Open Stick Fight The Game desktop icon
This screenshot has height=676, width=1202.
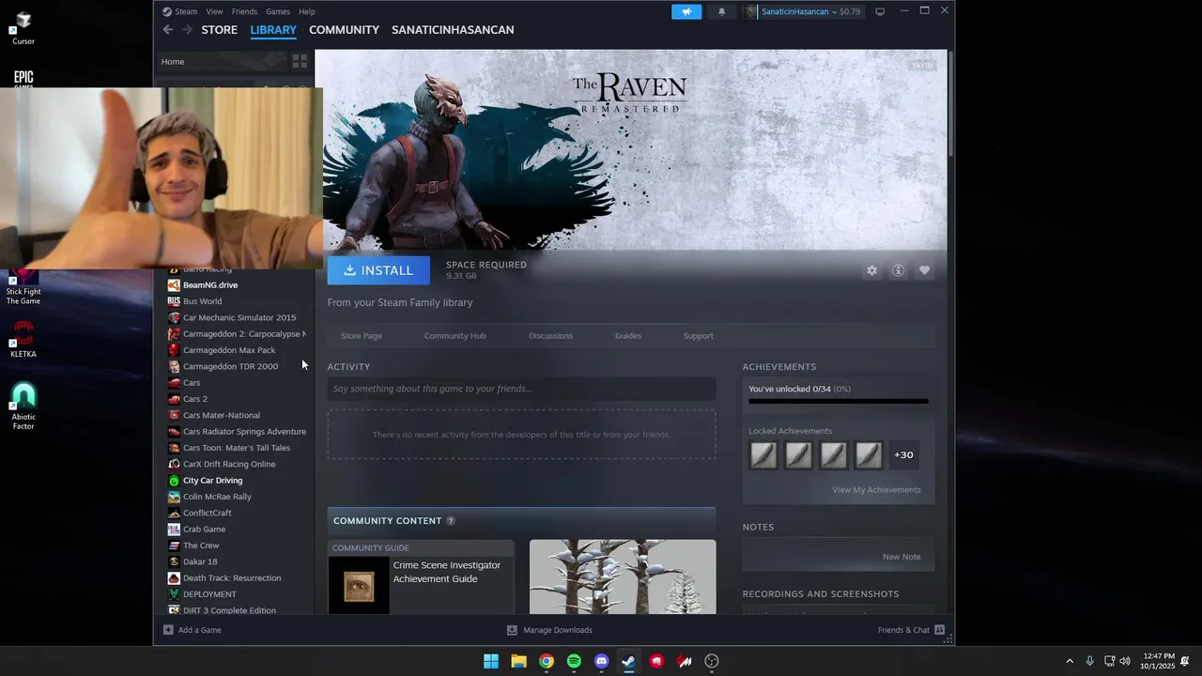[23, 286]
